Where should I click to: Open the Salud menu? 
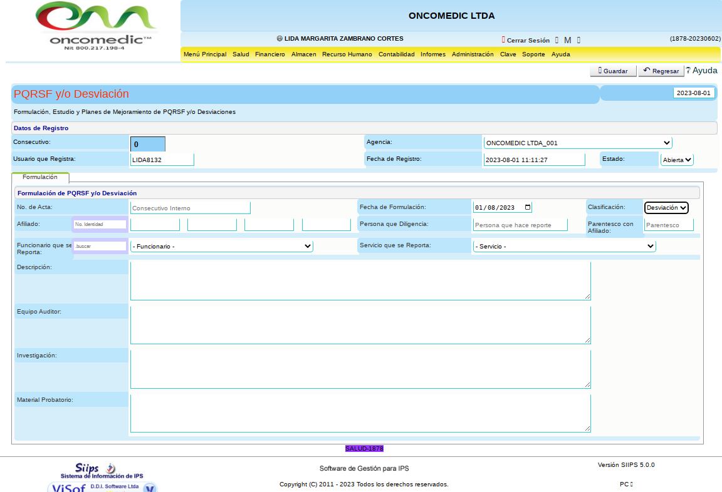241,54
